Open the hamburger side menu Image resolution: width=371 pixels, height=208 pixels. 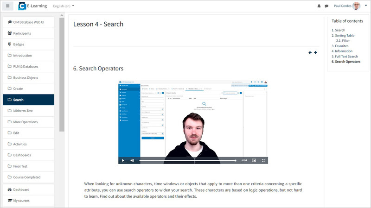(7, 6)
